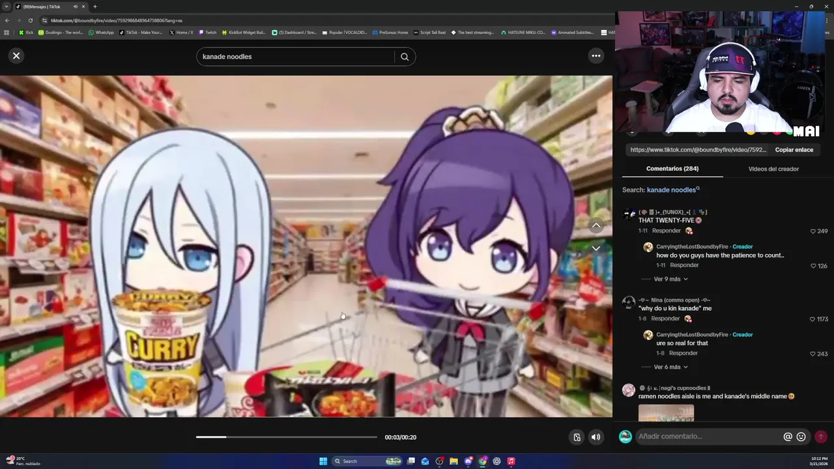This screenshot has width=834, height=469.
Task: Open the first CarryingtheLostBoundbyFire creator name
Action: (x=692, y=247)
